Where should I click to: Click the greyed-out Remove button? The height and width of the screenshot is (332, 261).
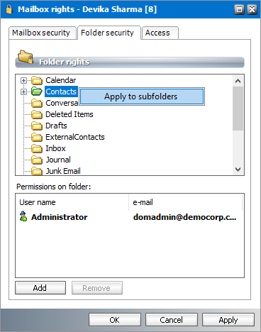(97, 288)
